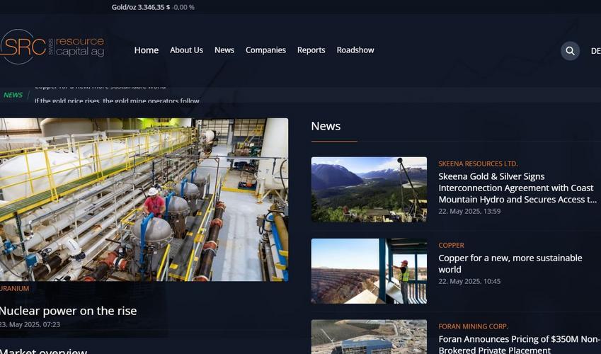Go to the News menu item
The image size is (601, 354).
click(x=224, y=50)
